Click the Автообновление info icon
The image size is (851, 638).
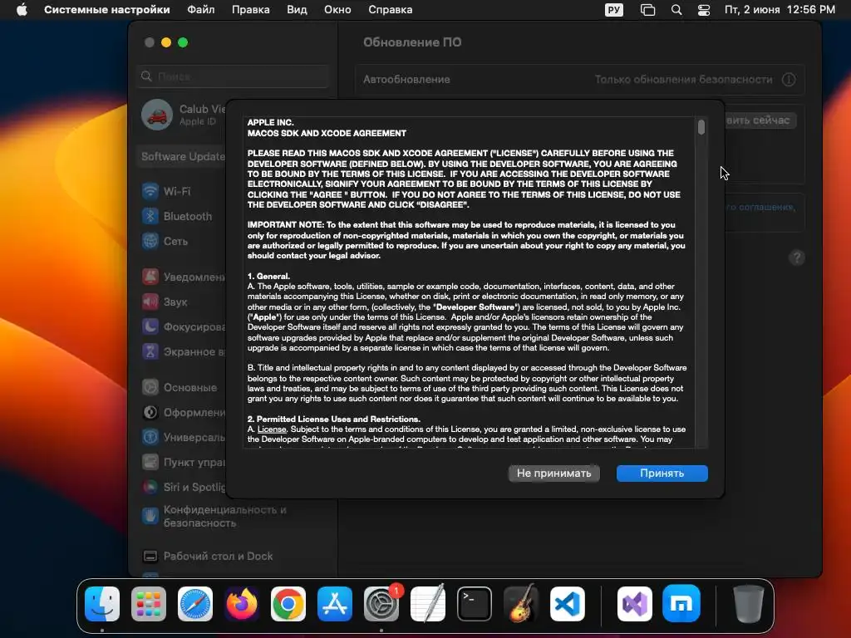[789, 80]
